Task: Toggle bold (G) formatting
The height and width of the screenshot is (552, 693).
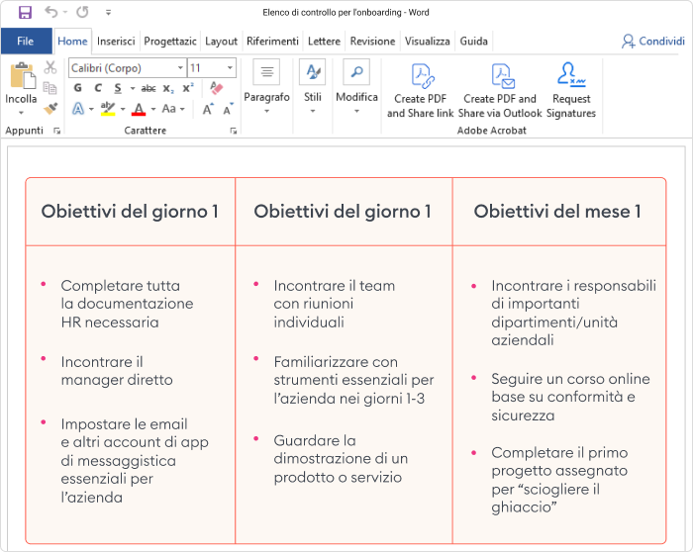Action: point(78,88)
